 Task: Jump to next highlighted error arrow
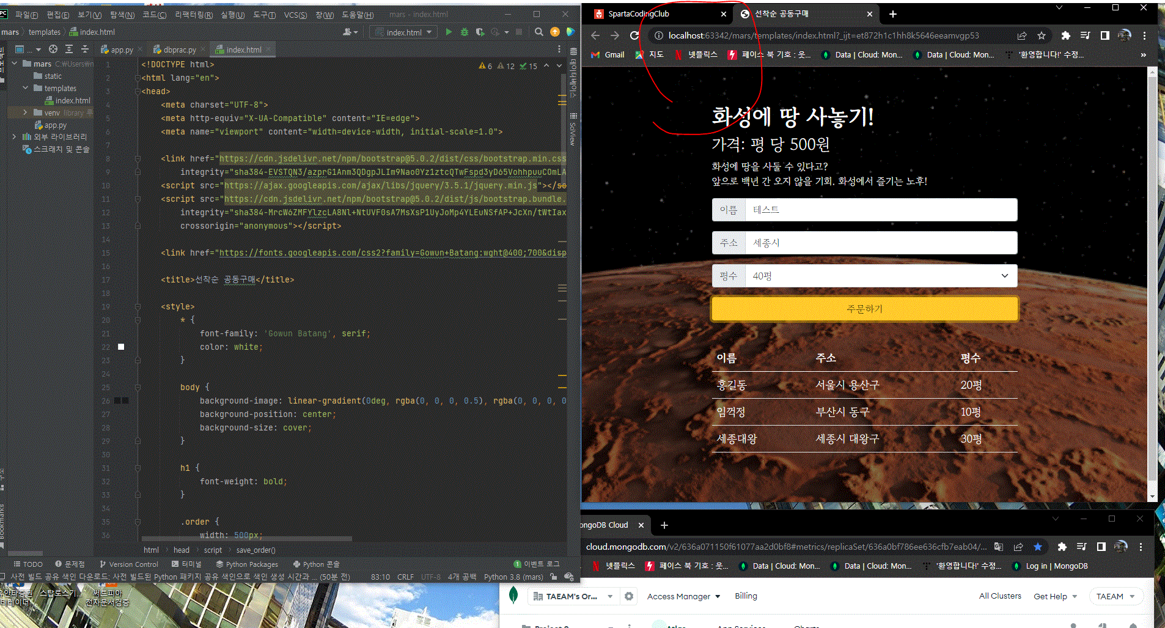559,65
